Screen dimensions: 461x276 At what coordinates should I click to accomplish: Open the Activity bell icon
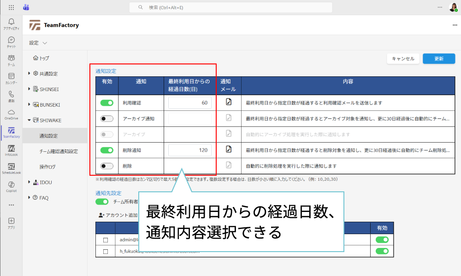(x=11, y=23)
